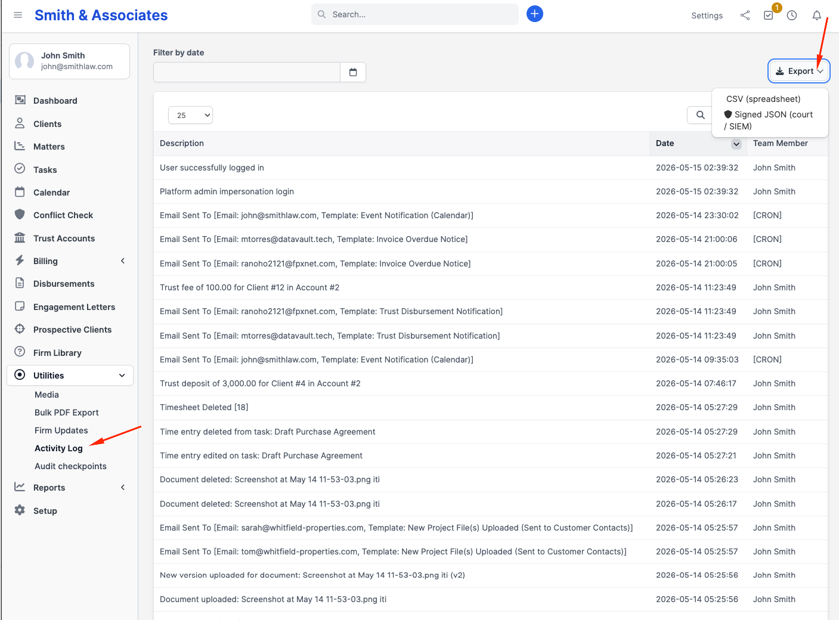Open the notifications bell icon
The image size is (839, 620).
[817, 15]
